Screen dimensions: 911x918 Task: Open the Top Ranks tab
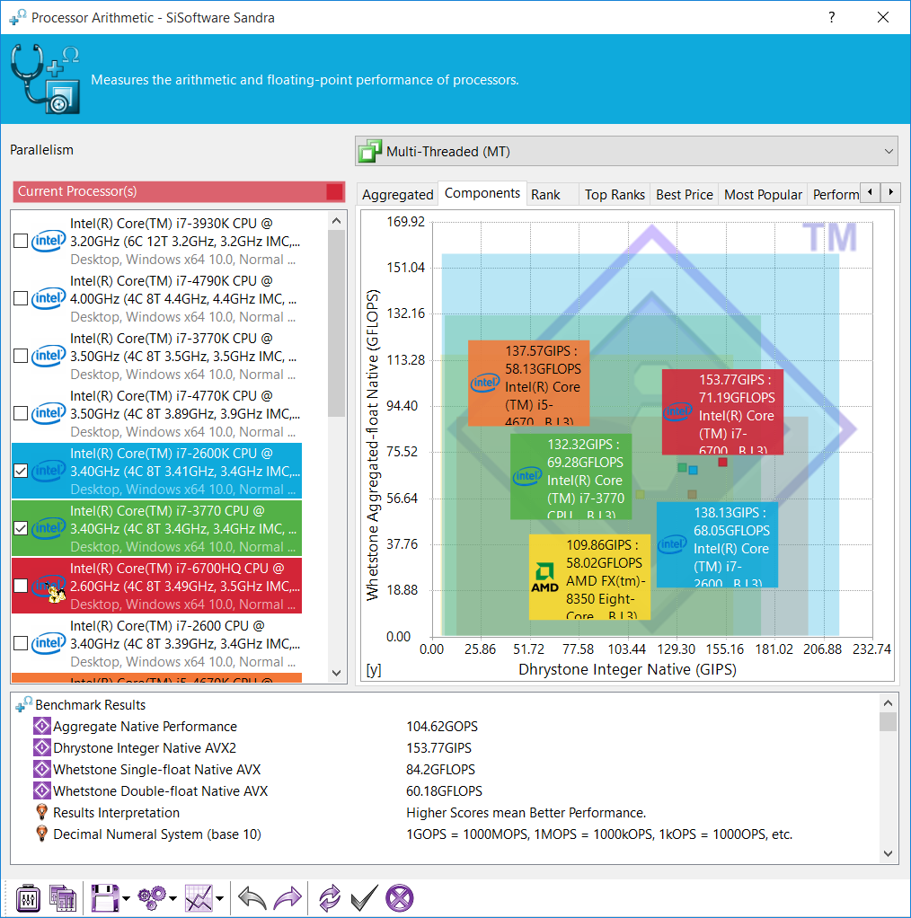pyautogui.click(x=615, y=194)
